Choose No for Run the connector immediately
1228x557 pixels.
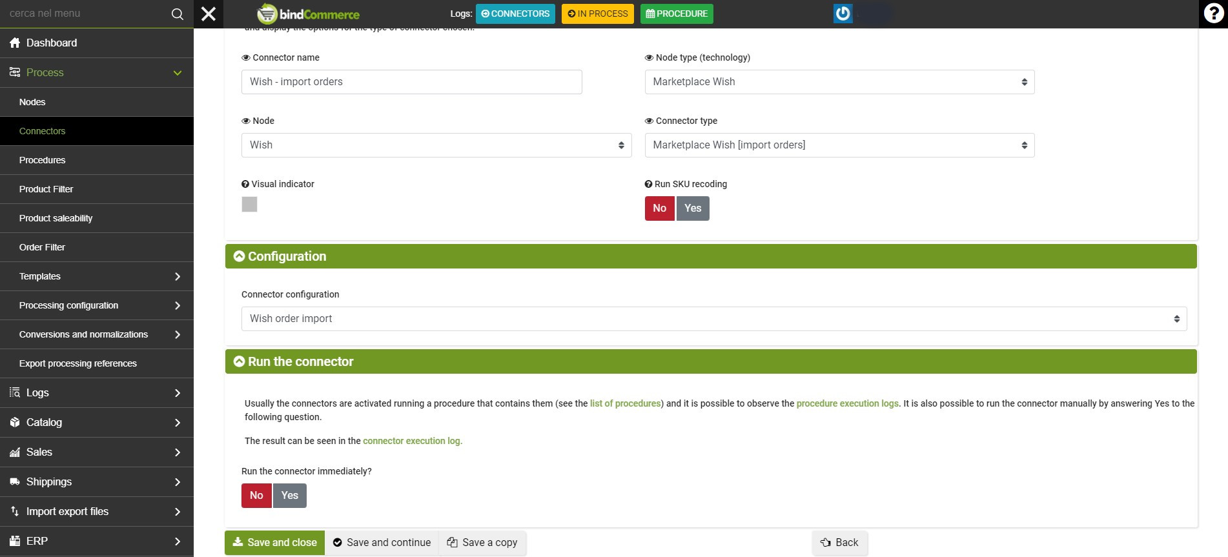tap(256, 496)
